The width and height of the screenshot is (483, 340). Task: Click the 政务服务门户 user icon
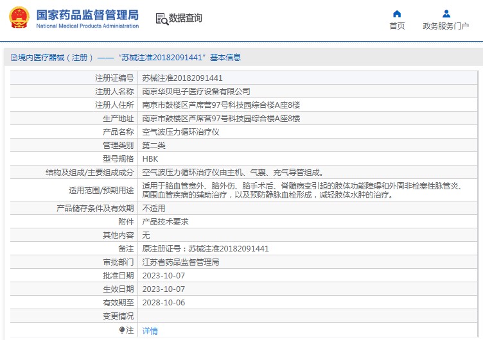click(446, 14)
